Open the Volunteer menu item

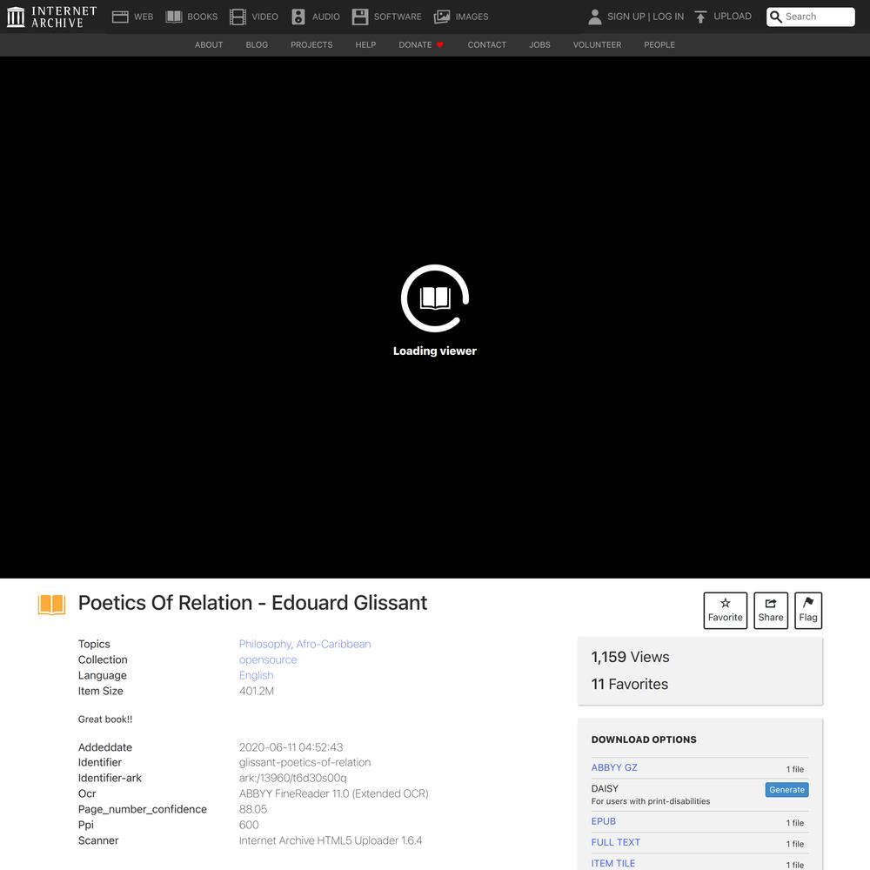coord(597,45)
